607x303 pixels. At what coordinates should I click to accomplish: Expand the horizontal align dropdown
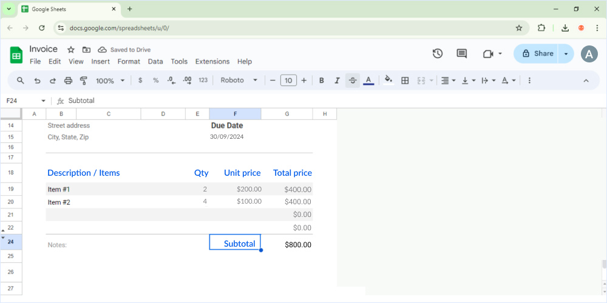coord(448,81)
